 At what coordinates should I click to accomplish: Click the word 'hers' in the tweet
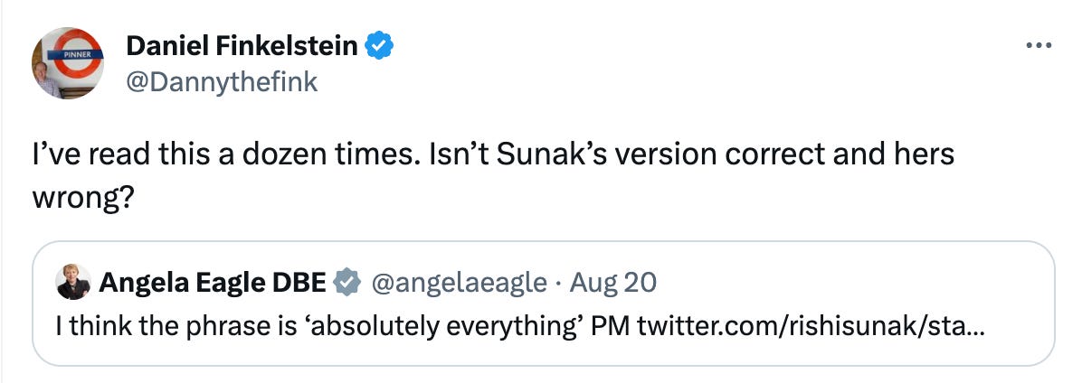[x=924, y=154]
